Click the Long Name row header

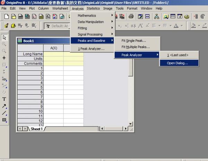coord(31,54)
